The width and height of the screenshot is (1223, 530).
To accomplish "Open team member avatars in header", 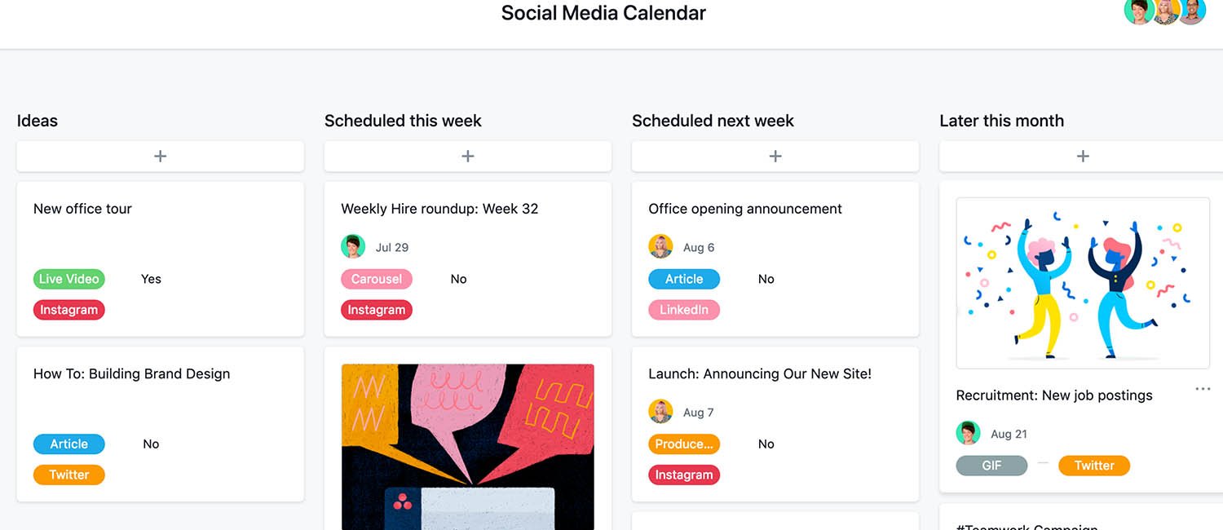I will [x=1164, y=11].
